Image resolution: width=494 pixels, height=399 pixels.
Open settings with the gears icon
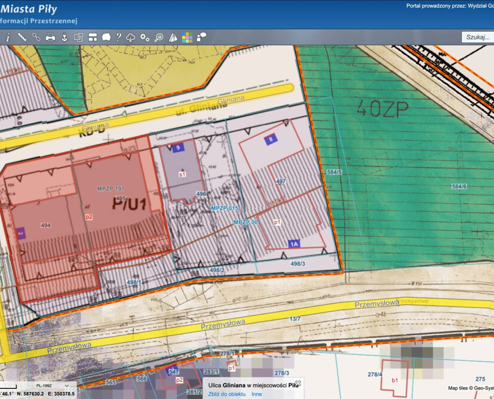click(x=145, y=37)
